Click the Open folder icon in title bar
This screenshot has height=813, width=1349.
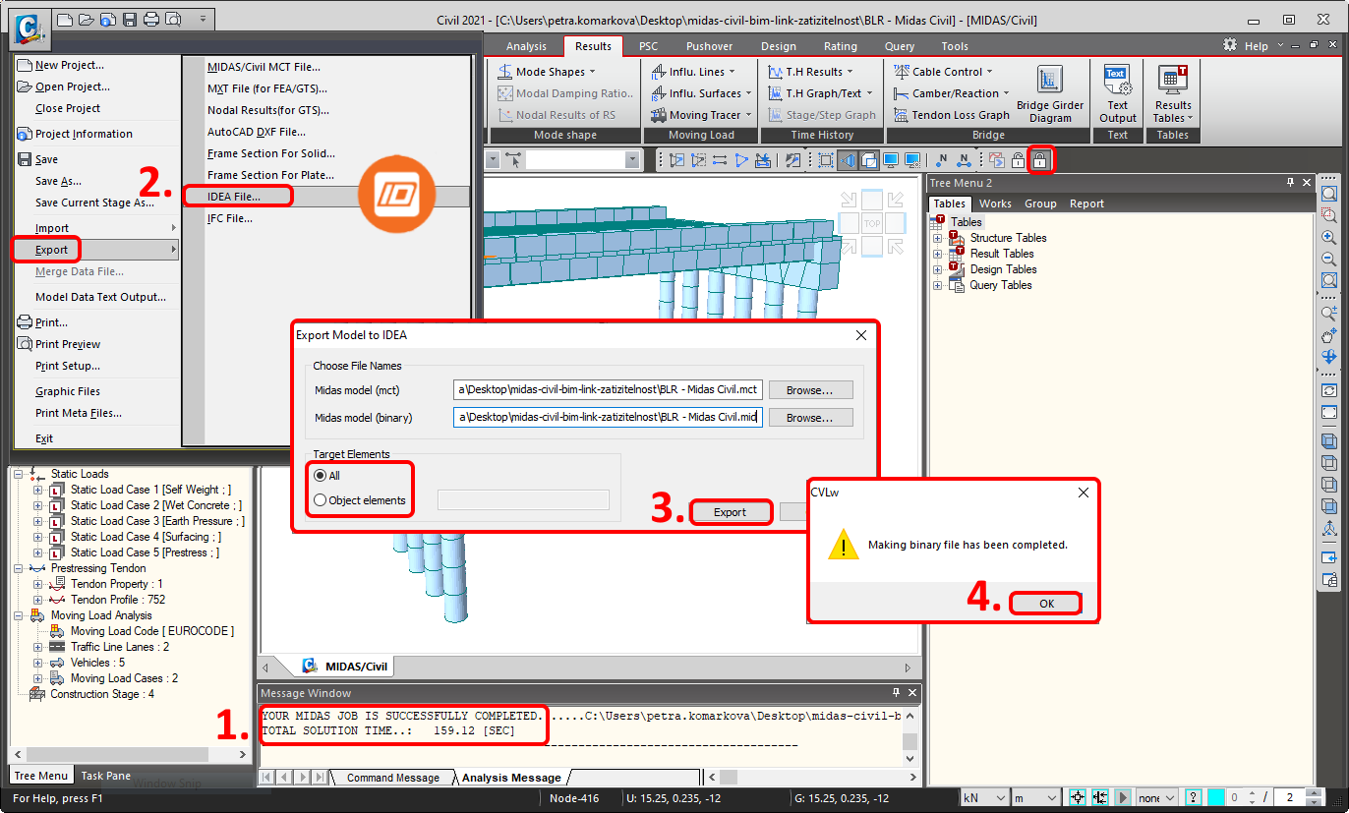[86, 19]
